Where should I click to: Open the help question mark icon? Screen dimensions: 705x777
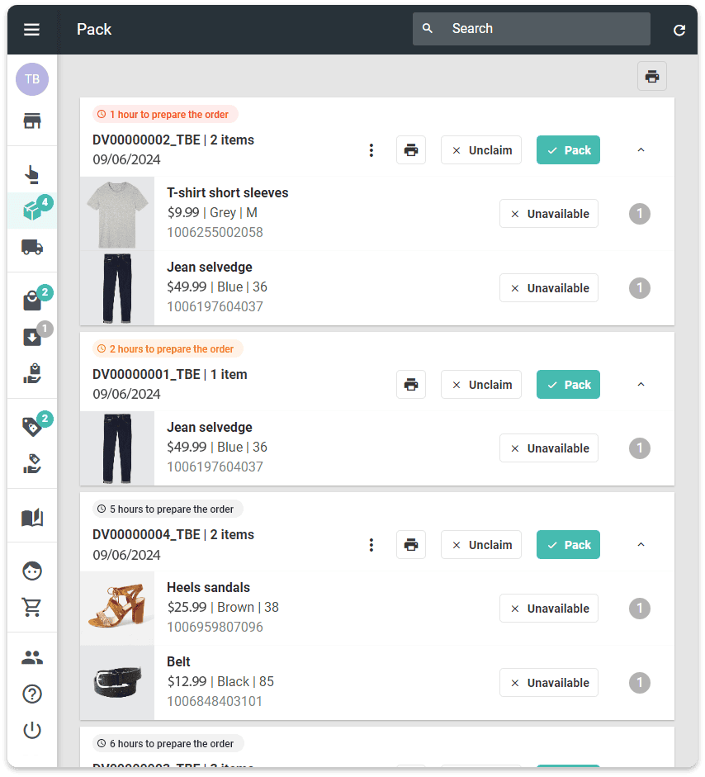coord(32,694)
